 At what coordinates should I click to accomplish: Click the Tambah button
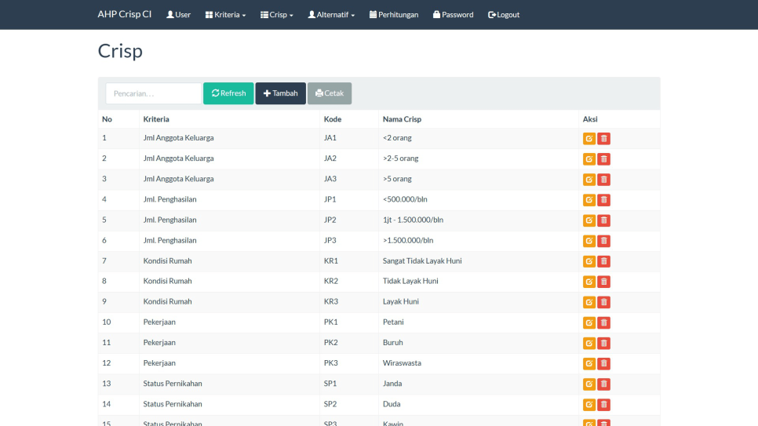pos(280,93)
